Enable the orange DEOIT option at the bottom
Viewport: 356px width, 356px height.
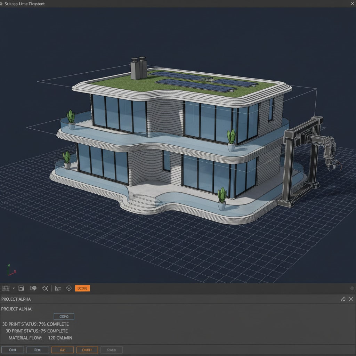click(87, 350)
